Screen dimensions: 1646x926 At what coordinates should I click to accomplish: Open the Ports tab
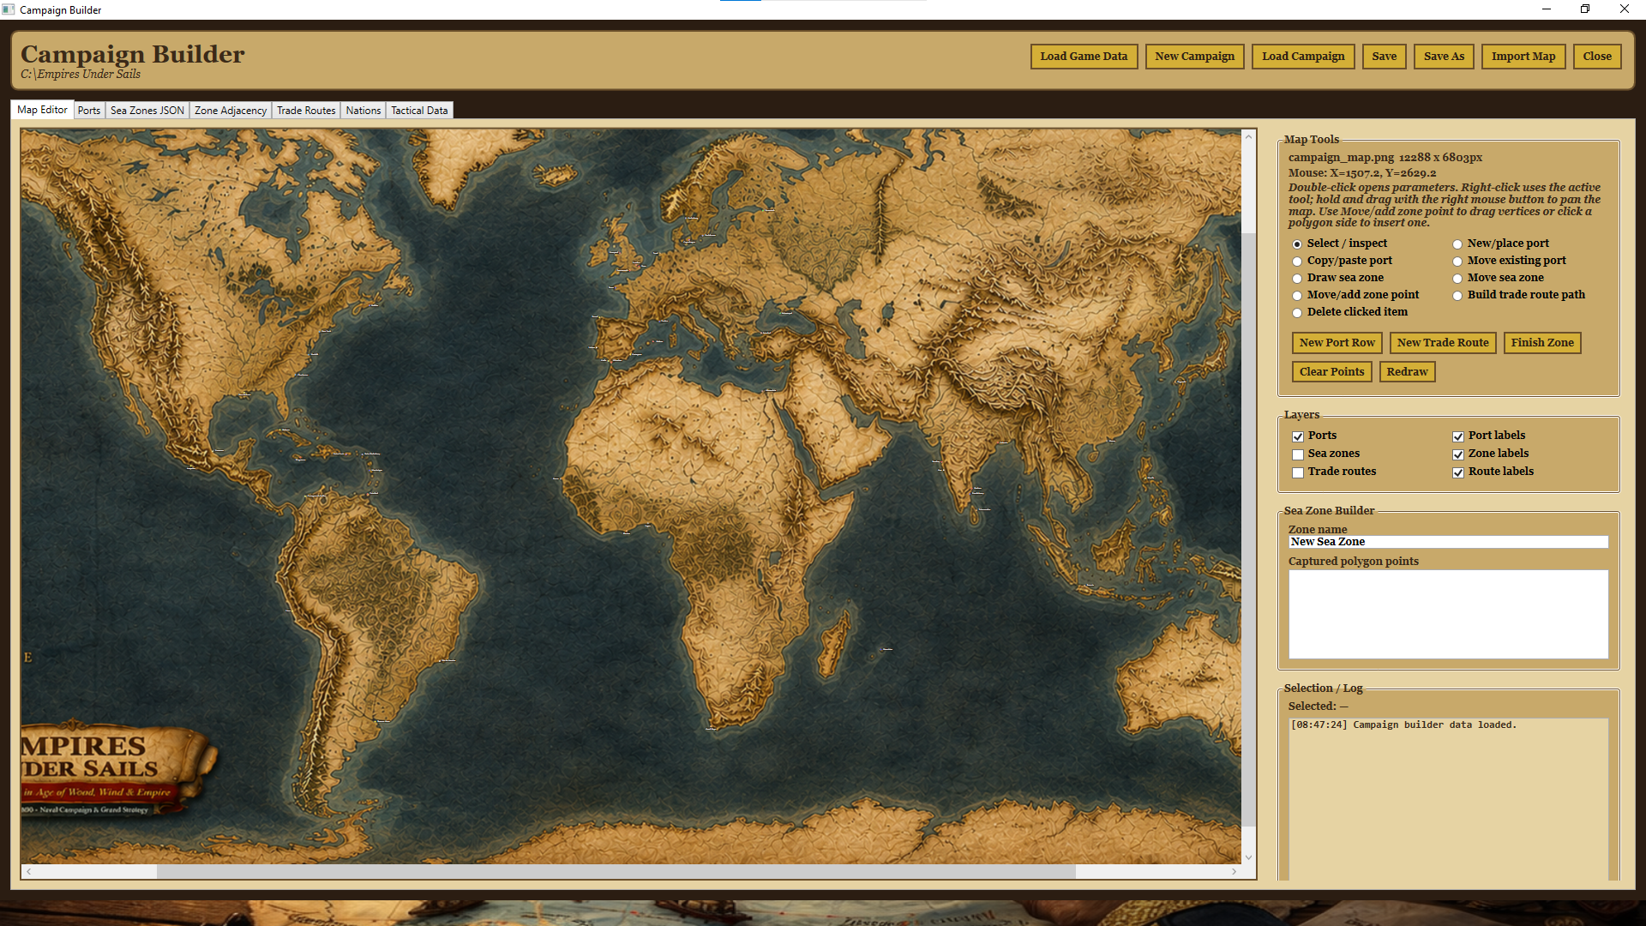pos(89,111)
